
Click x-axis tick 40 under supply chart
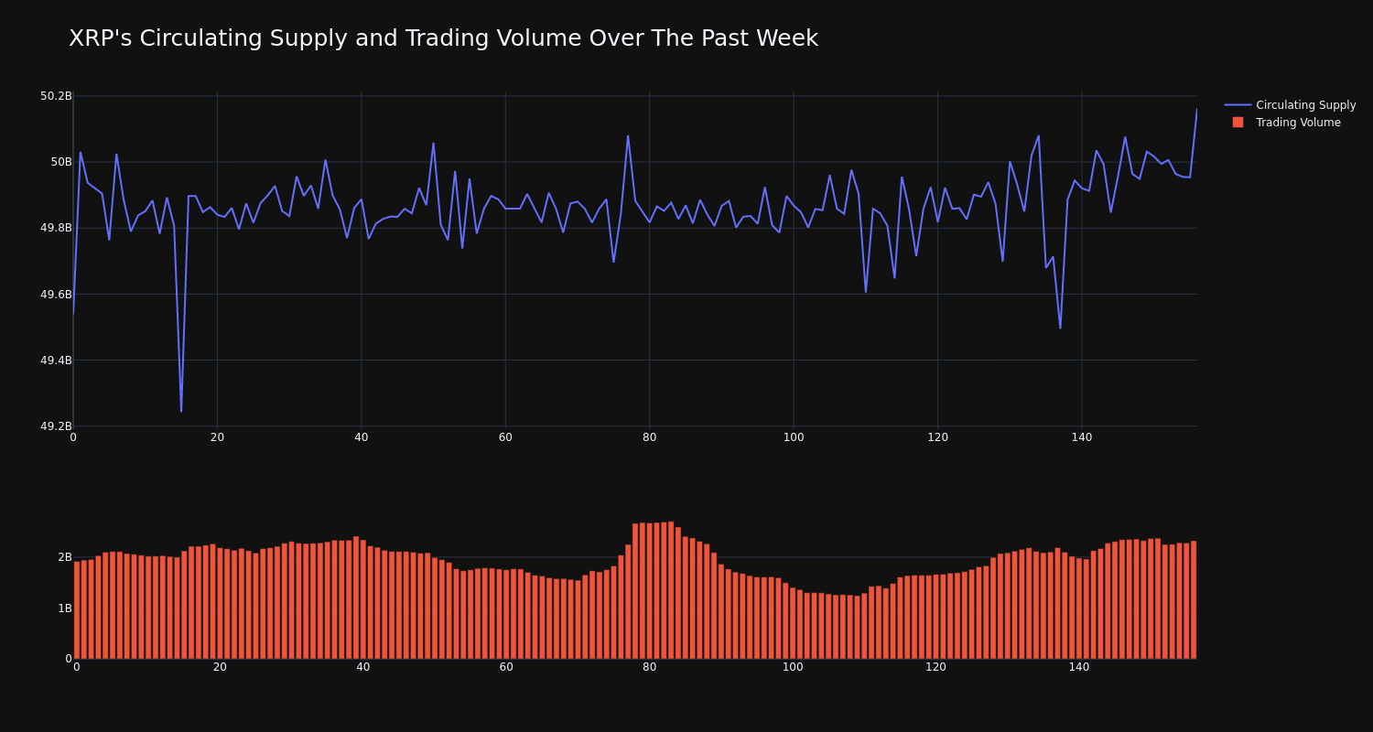[x=362, y=437]
